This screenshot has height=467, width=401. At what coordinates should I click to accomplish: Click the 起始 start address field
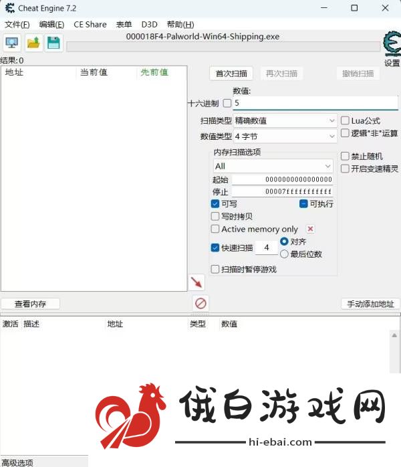pyautogui.click(x=282, y=179)
